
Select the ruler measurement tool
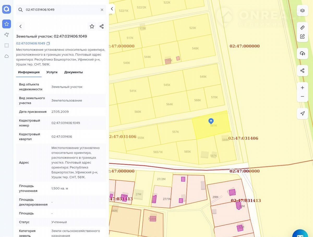pos(302,28)
